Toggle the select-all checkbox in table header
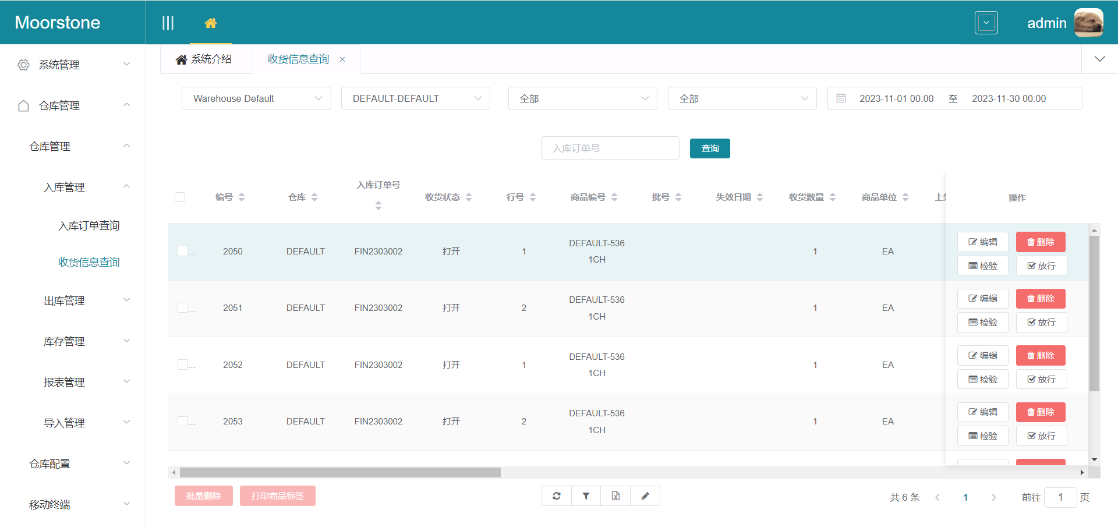The image size is (1118, 531). (180, 197)
